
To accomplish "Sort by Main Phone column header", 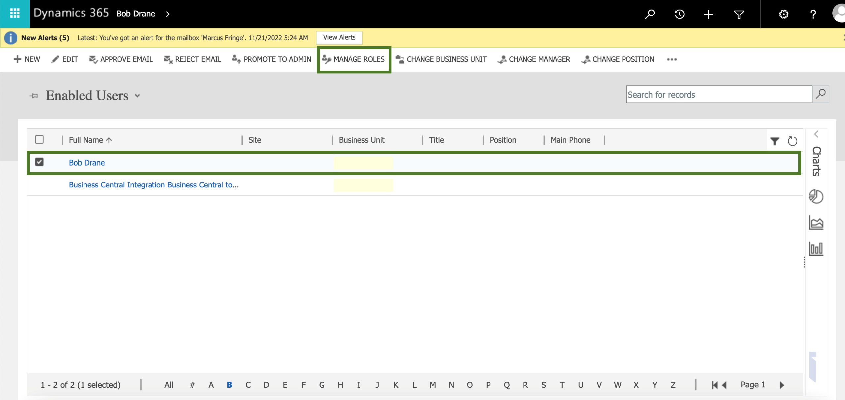I will click(x=570, y=140).
